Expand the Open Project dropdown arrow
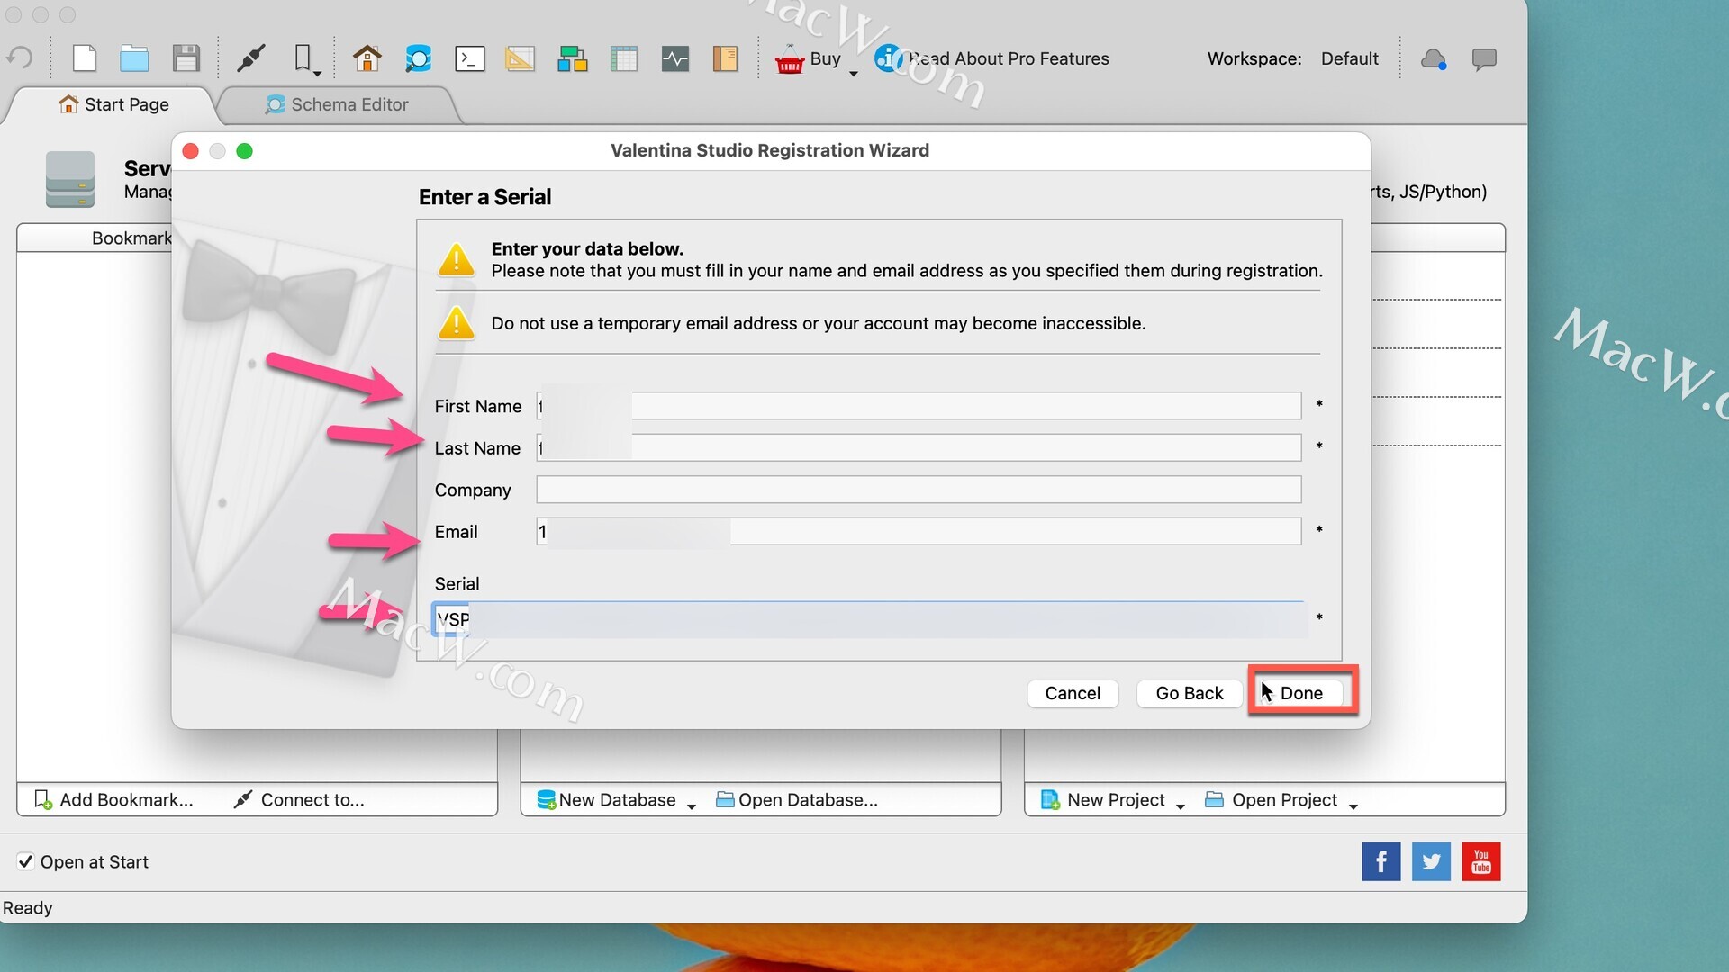This screenshot has width=1729, height=972. click(x=1353, y=806)
